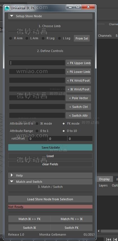Screen dimensions: 118x241
Task: Go to start of playback range
Action: [x=108, y=239]
